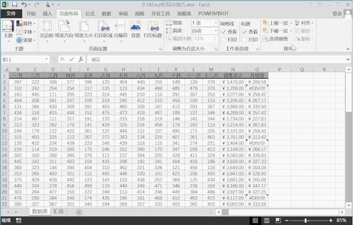Screen dimensions: 353x225
Task: Click the Undo arrow icon
Action: click(x=24, y=5)
